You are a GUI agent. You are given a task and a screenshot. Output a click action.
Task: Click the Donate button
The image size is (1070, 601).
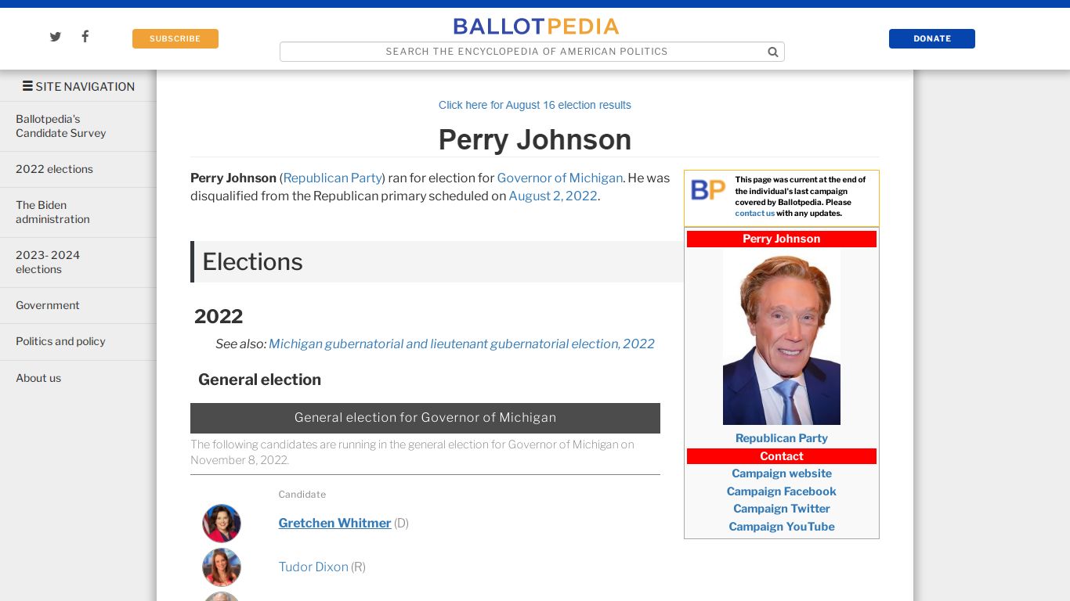click(x=932, y=38)
